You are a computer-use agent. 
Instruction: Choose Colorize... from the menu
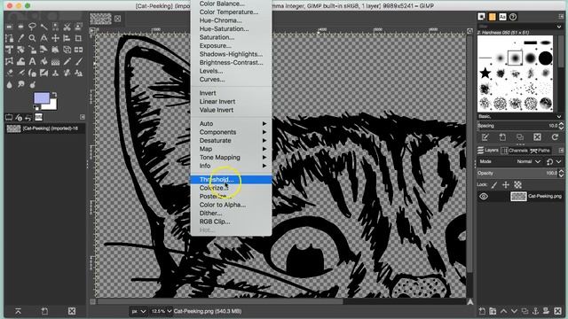click(231, 188)
